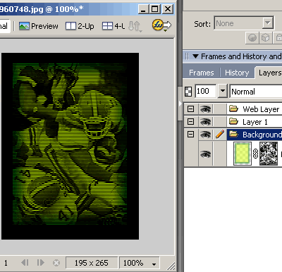Open the Preview view
The width and height of the screenshot is (282, 272).
pos(39,26)
